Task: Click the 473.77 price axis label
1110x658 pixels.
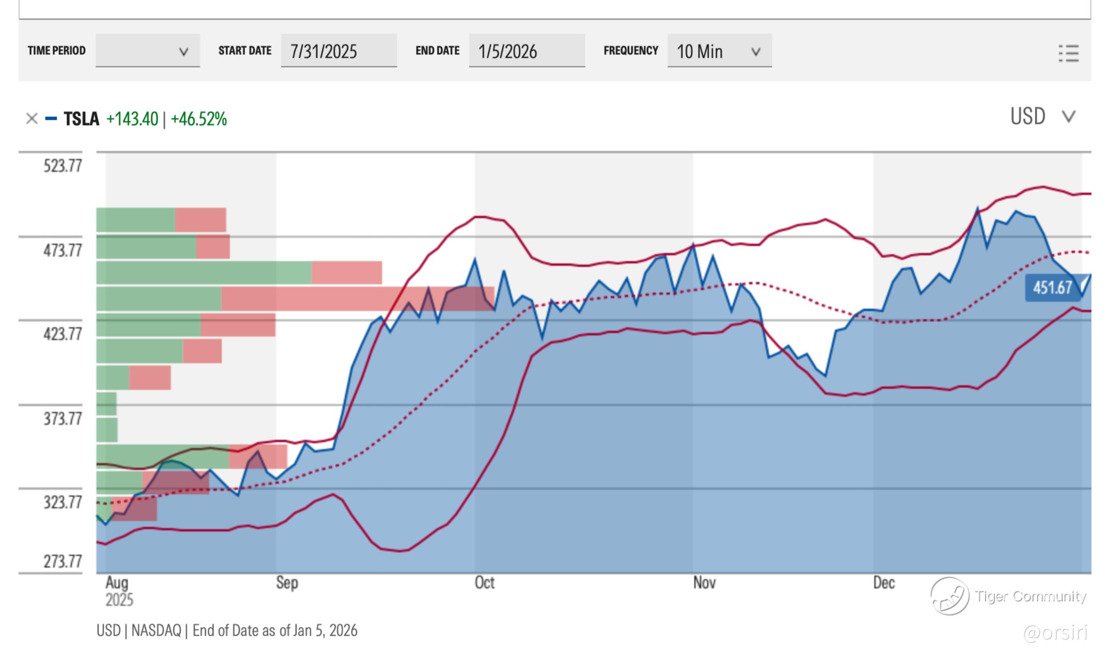Action: tap(63, 251)
